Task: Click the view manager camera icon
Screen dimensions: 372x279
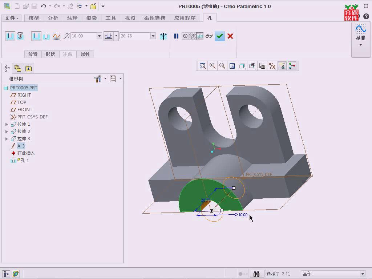Action: tap(262, 66)
